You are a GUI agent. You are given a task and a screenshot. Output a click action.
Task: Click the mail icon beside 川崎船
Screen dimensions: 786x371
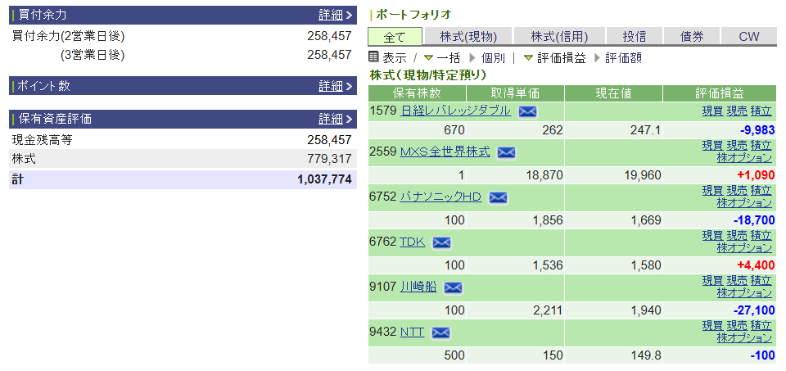click(453, 287)
